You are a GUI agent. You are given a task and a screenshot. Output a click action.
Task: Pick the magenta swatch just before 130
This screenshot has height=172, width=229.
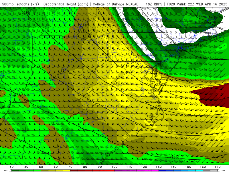tap(155, 171)
